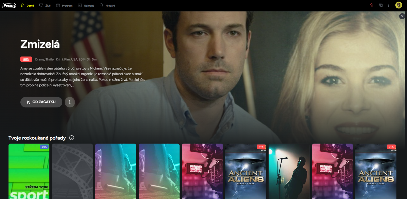Image resolution: width=407 pixels, height=199 pixels.
Task: Select the Zmizelá movie title
Action: 40,44
